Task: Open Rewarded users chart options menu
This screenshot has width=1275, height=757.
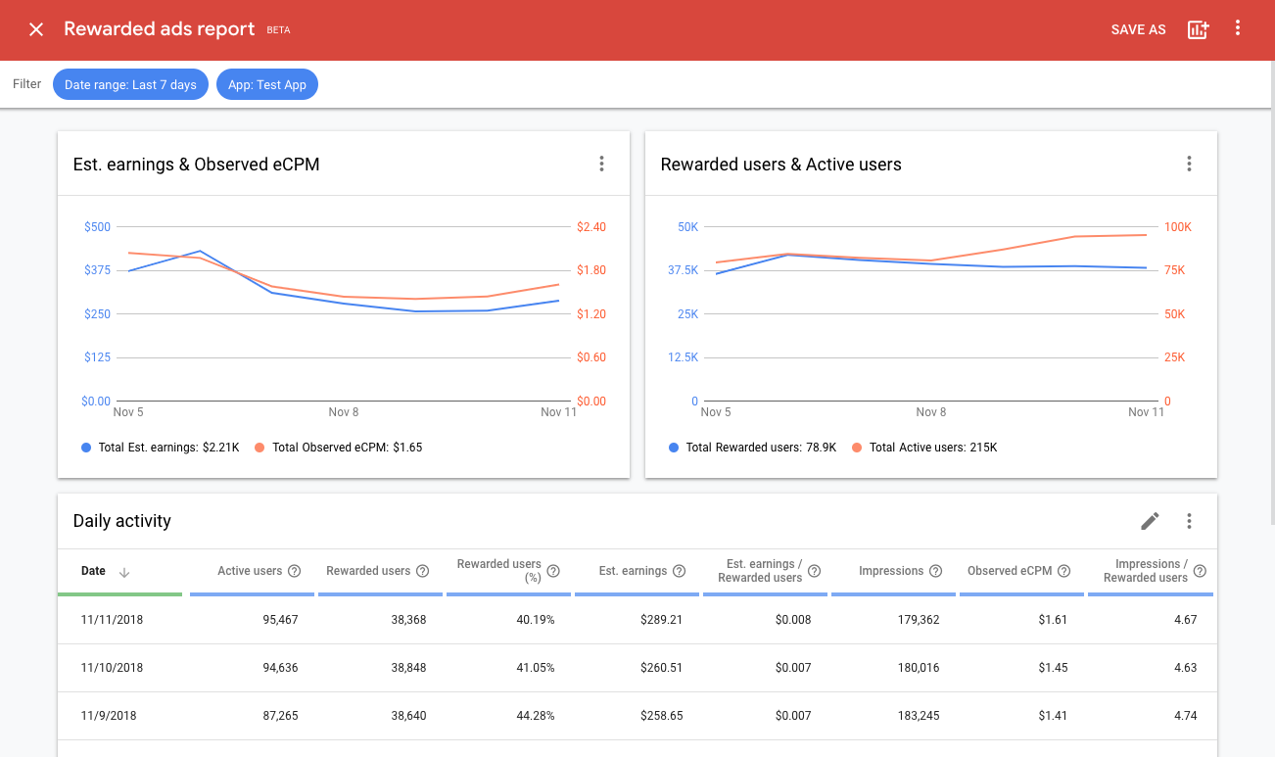Action: click(1189, 165)
